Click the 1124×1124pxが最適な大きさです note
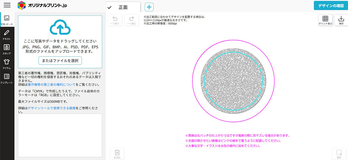348x160 pixels. pos(165,20)
